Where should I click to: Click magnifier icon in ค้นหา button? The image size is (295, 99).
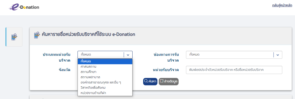(146, 81)
